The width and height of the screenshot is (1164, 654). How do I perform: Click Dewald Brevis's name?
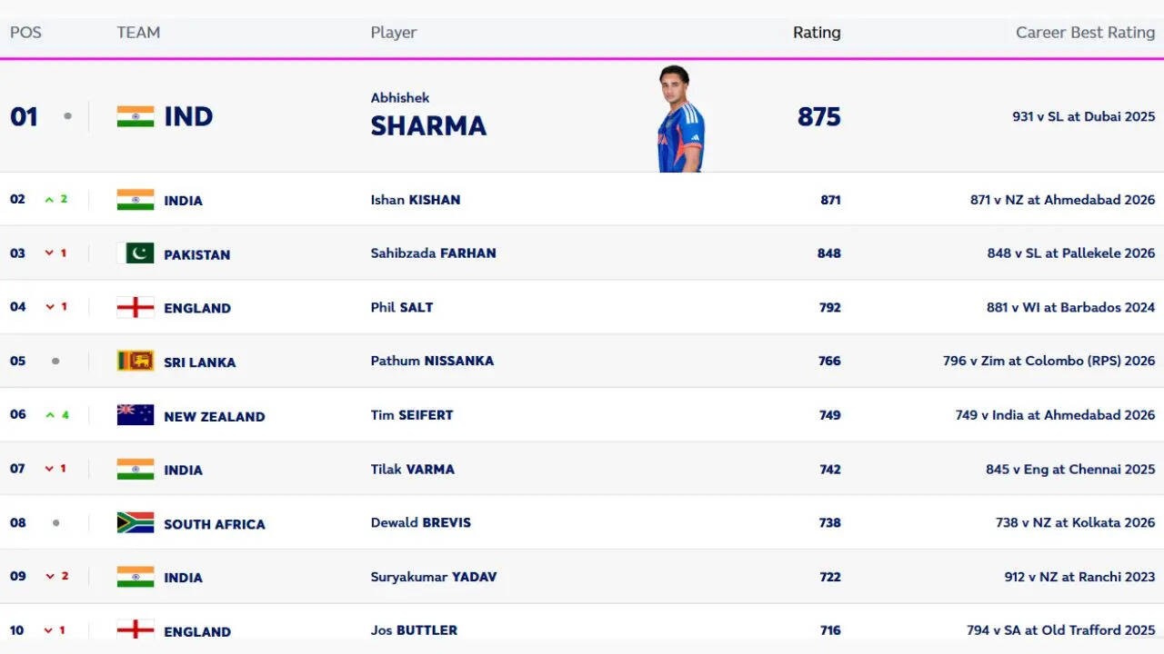tap(420, 522)
